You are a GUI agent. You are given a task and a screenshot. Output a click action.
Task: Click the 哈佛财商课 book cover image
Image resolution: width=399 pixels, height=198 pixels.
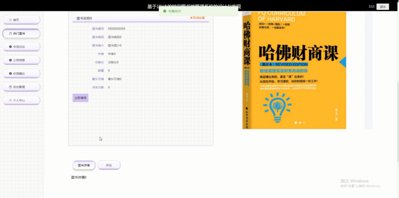click(294, 70)
